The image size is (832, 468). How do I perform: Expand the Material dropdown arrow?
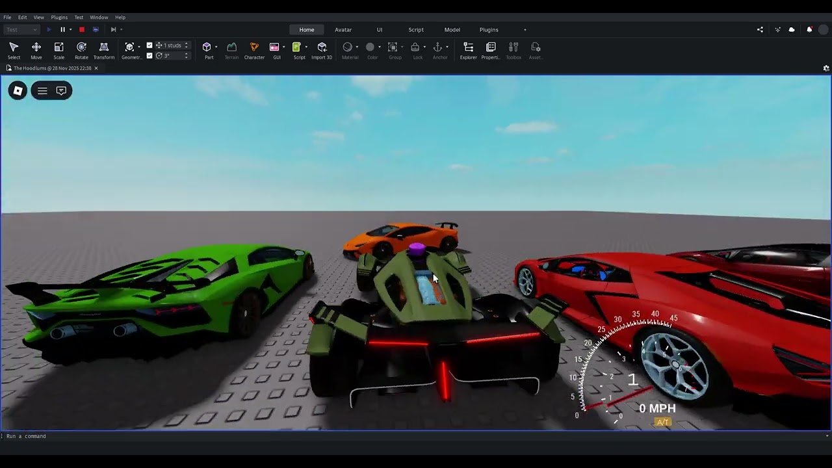tap(357, 47)
